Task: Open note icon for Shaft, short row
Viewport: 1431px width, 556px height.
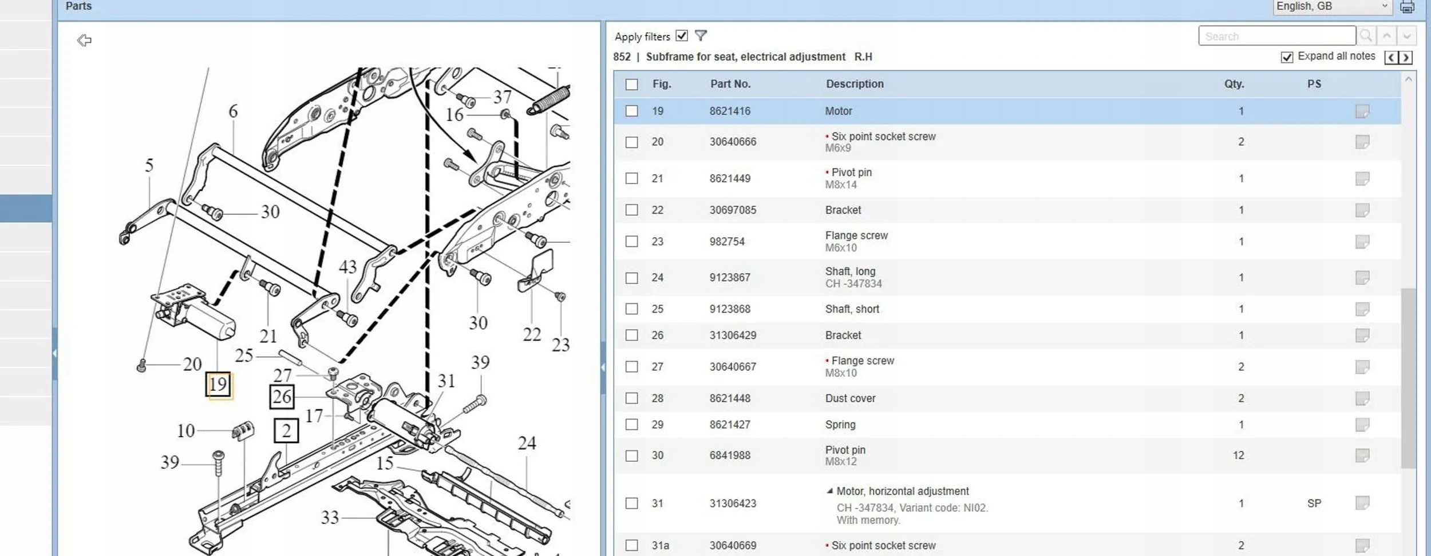Action: click(1362, 309)
